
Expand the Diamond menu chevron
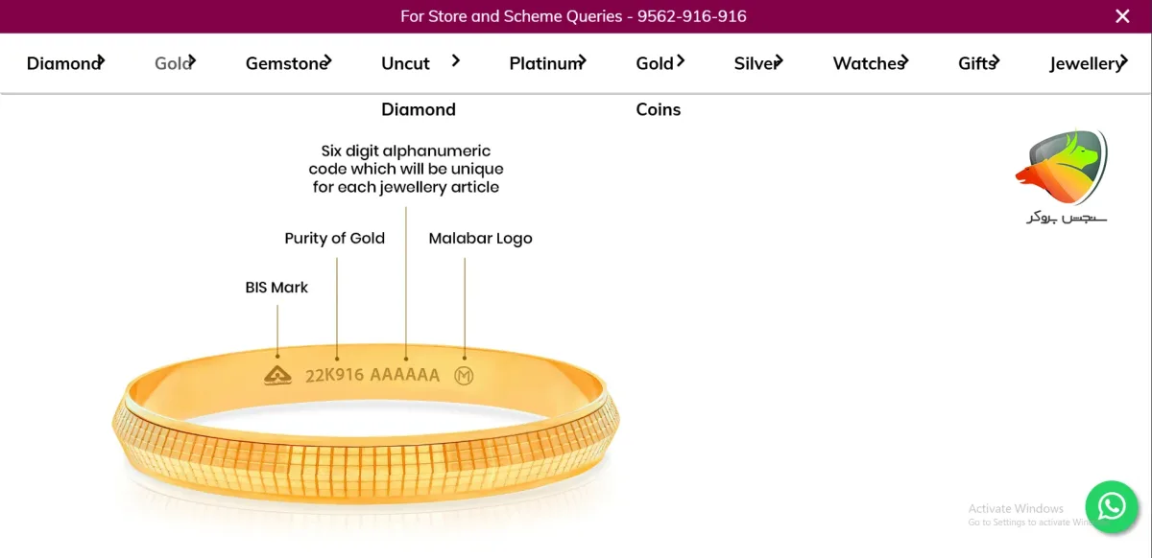[x=100, y=61]
